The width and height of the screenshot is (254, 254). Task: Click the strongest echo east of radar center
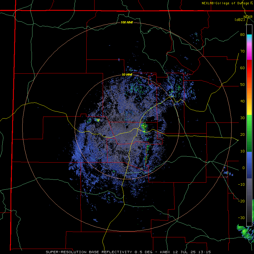[144, 126]
